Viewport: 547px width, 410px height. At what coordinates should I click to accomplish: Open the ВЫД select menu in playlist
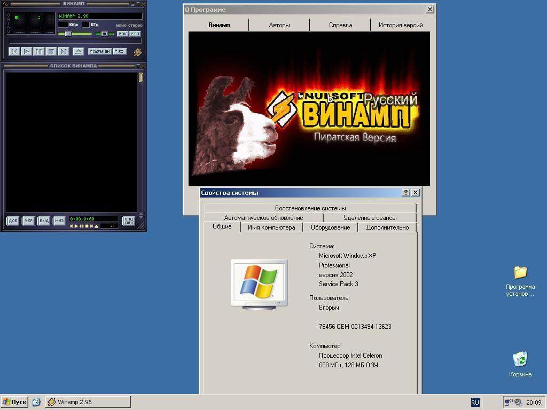point(44,220)
